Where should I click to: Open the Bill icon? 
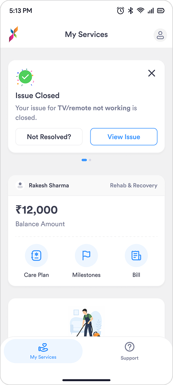pyautogui.click(x=136, y=256)
